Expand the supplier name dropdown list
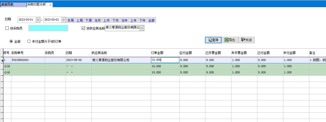Viewport: 326px width, 122px height. tap(142, 28)
